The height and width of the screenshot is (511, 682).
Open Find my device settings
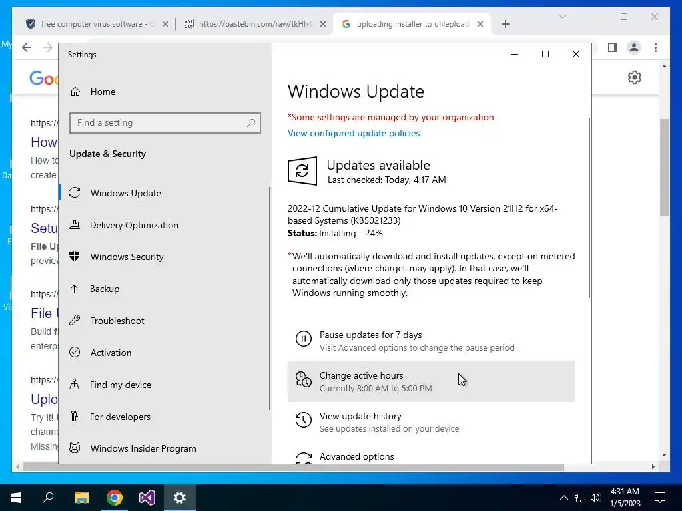(x=120, y=385)
